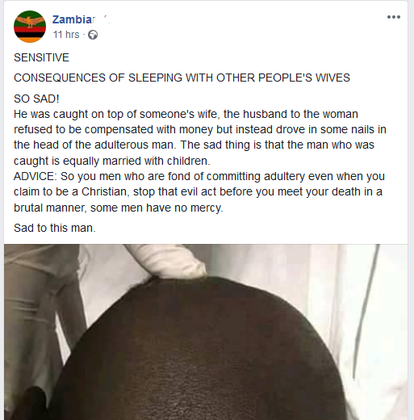Viewport: 414px width, 420px height.
Task: Click the SENSITIVE label text
Action: [x=41, y=57]
